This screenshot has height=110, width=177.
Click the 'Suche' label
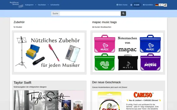[55, 13]
